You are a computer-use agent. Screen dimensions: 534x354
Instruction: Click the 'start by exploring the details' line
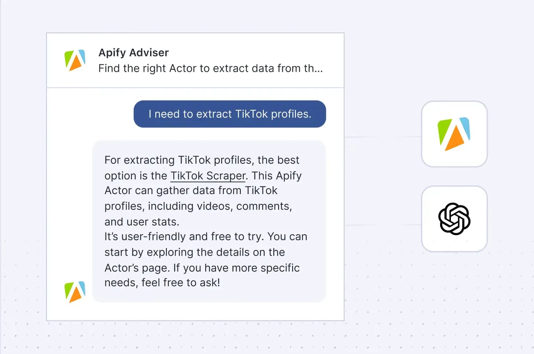pos(195,252)
